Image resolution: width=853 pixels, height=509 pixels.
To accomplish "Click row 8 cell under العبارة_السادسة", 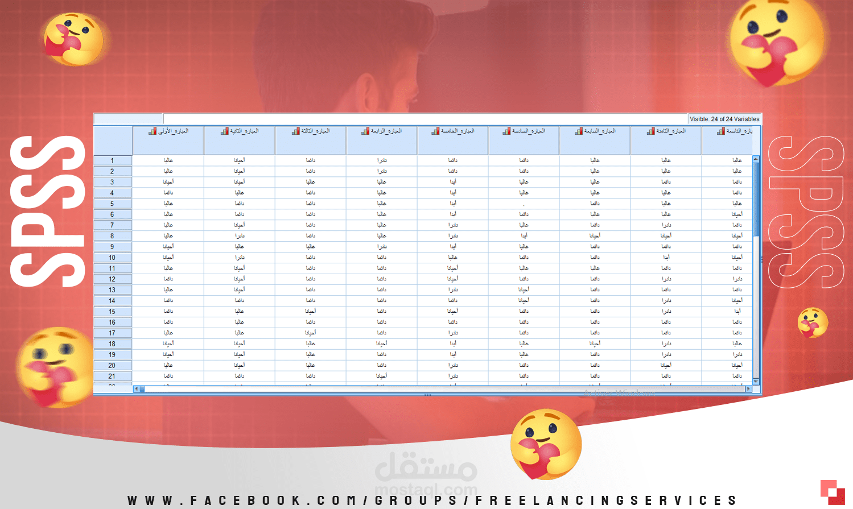I will point(524,236).
